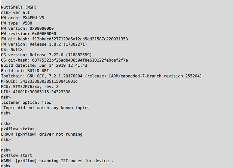Click the Toolchain GNU GCC line
The width and height of the screenshot is (233, 168).
(101, 76)
